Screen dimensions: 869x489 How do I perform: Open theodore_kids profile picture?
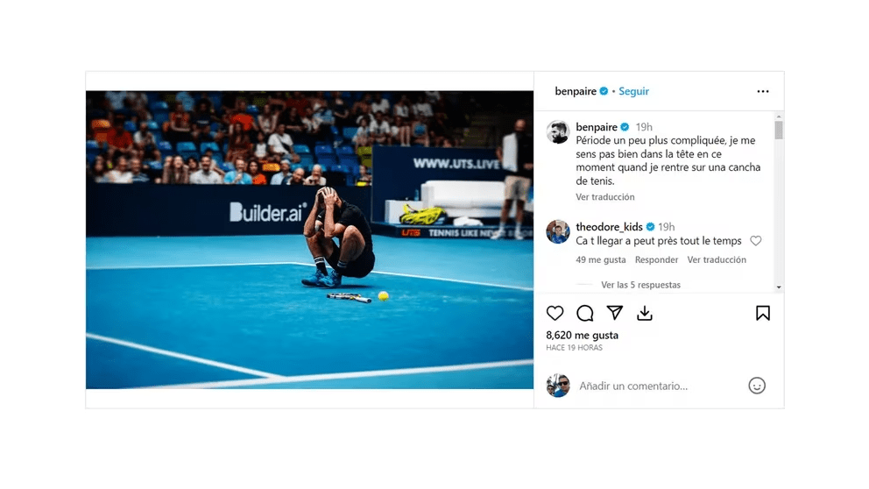(x=557, y=231)
